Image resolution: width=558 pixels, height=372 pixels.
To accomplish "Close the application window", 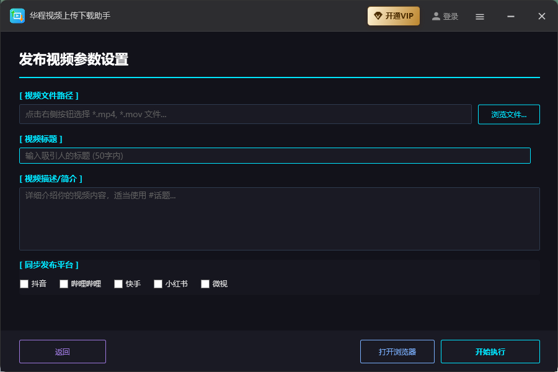I will click(542, 17).
